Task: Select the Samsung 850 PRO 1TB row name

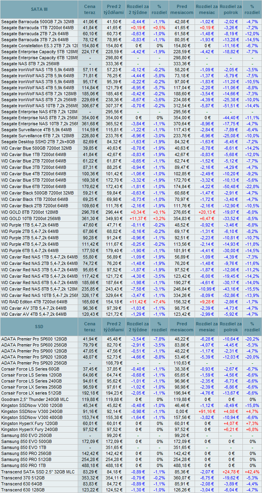Action: coord(25,466)
